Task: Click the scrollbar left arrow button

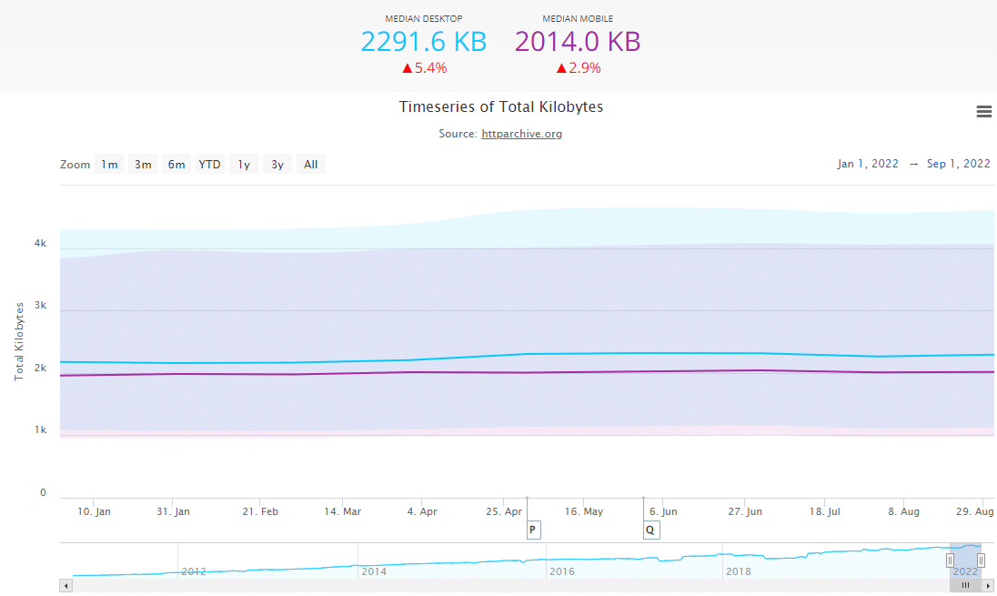Action: [65, 586]
